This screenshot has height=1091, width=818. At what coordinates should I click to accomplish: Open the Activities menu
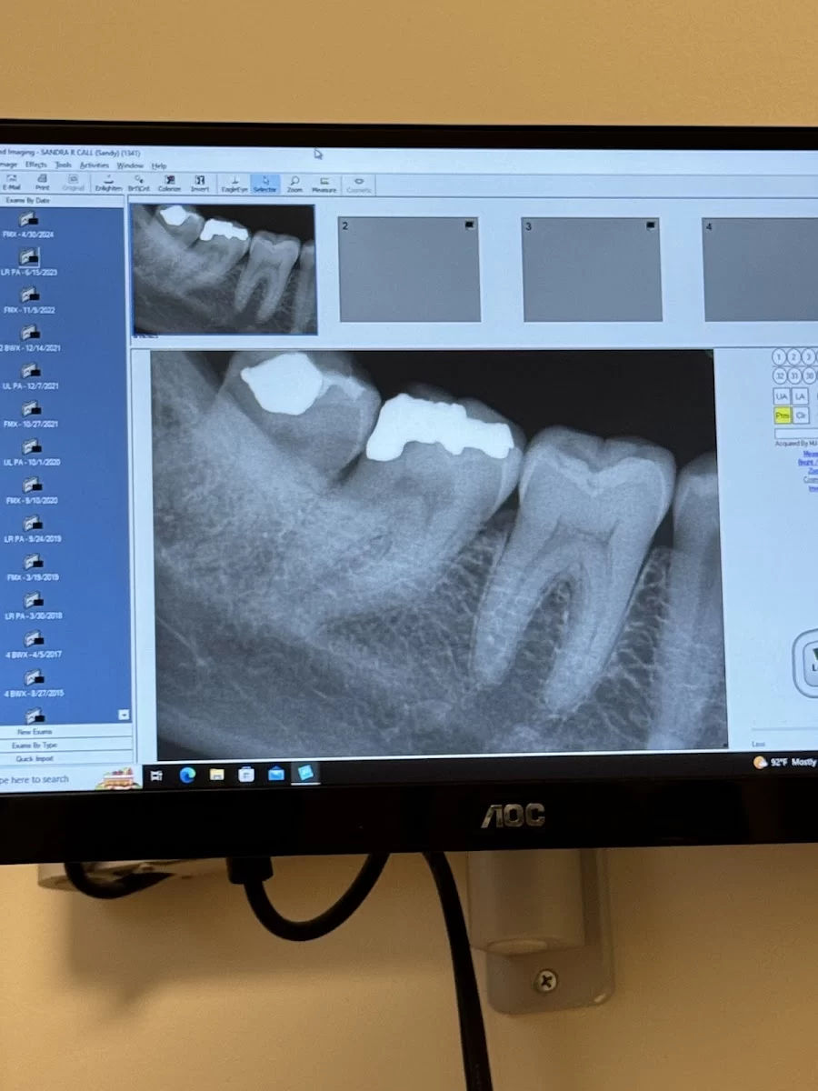pos(95,165)
